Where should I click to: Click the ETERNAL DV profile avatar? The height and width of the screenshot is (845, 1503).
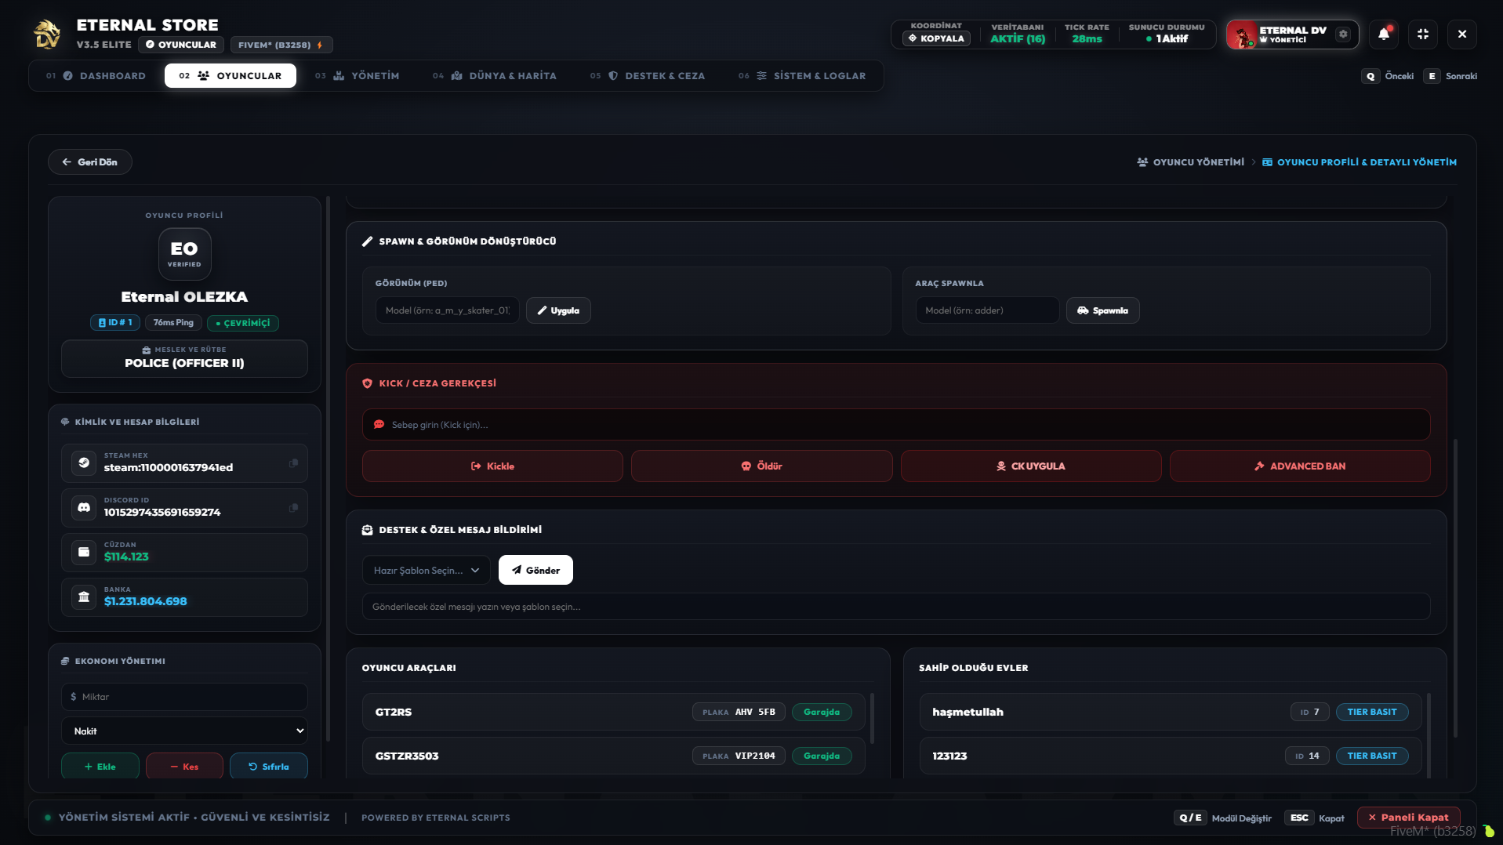[x=1242, y=34]
